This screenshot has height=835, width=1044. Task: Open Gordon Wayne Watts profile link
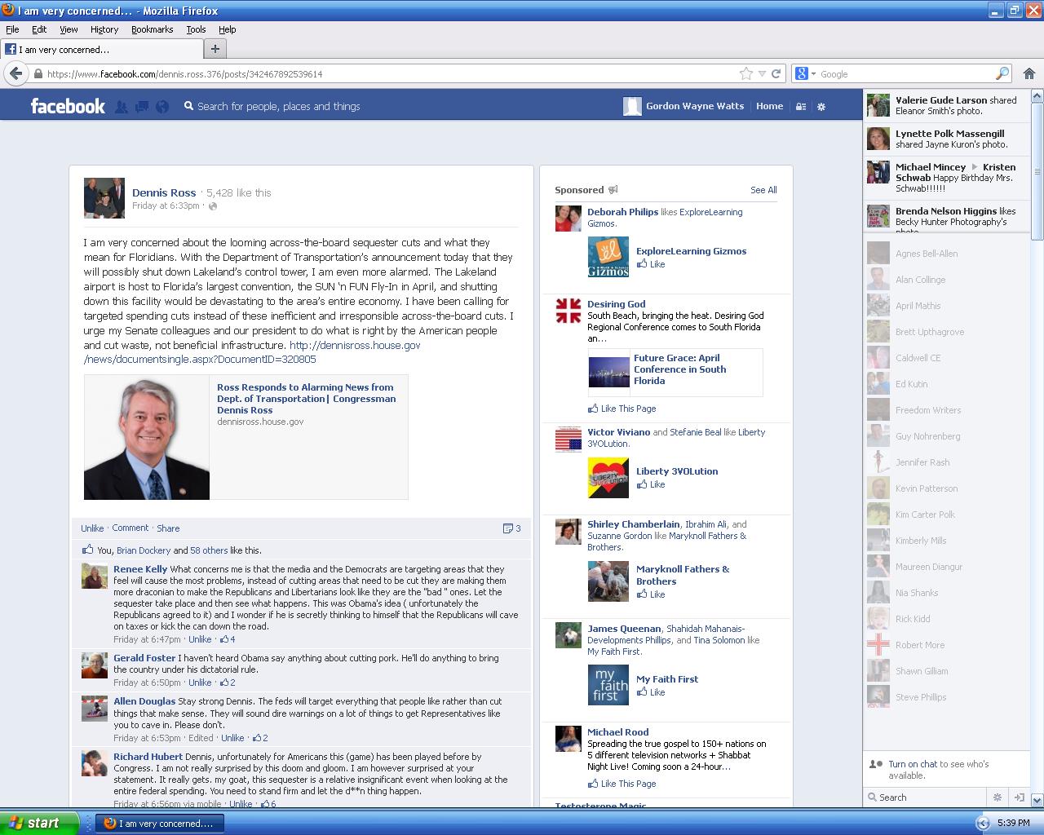click(695, 106)
